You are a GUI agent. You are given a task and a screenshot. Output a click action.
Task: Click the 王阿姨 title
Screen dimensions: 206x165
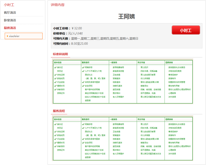tap(126, 16)
